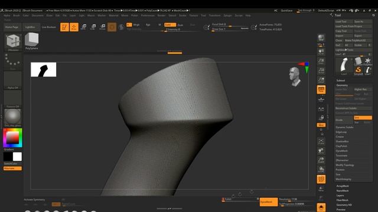Open the Document menu
The height and width of the screenshot is (212, 378).
point(38,15)
